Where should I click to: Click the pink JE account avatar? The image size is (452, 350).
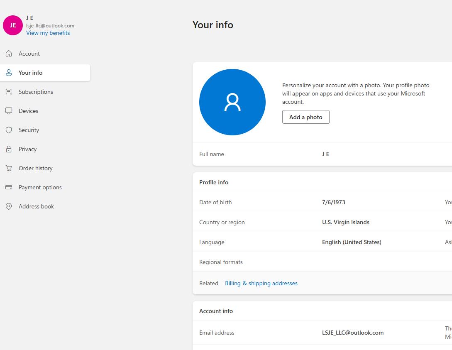13,25
